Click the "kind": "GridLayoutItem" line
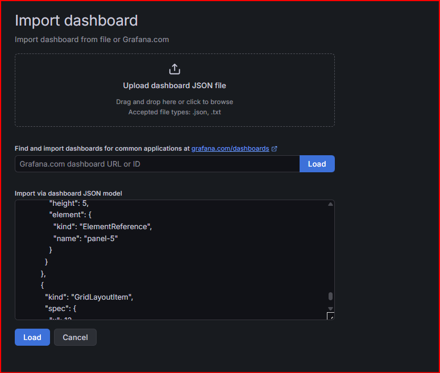440x373 pixels. [x=89, y=297]
